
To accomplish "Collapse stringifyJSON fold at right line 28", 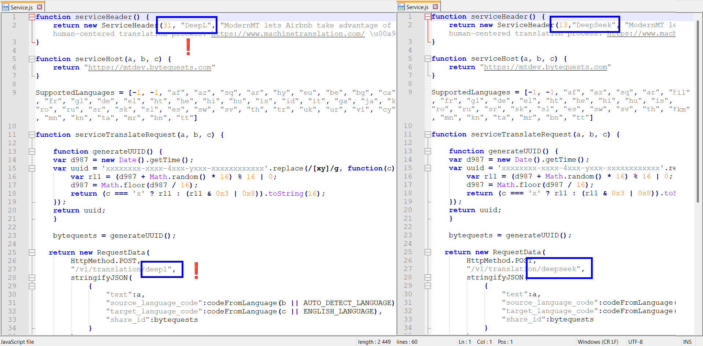I will (x=428, y=277).
